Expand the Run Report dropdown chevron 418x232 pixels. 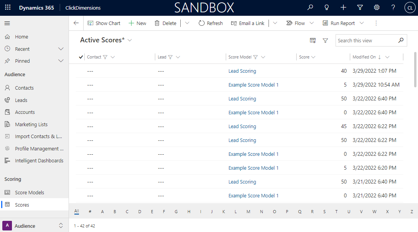362,23
